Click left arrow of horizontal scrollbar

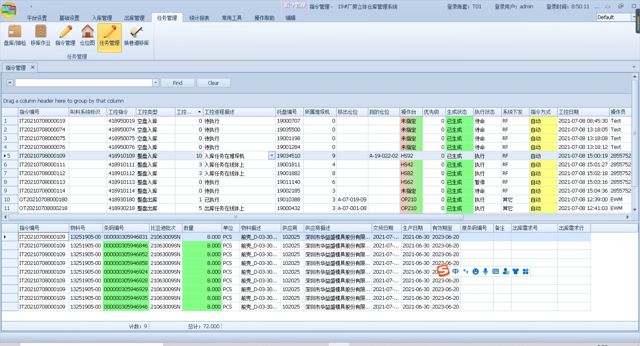tap(5, 217)
